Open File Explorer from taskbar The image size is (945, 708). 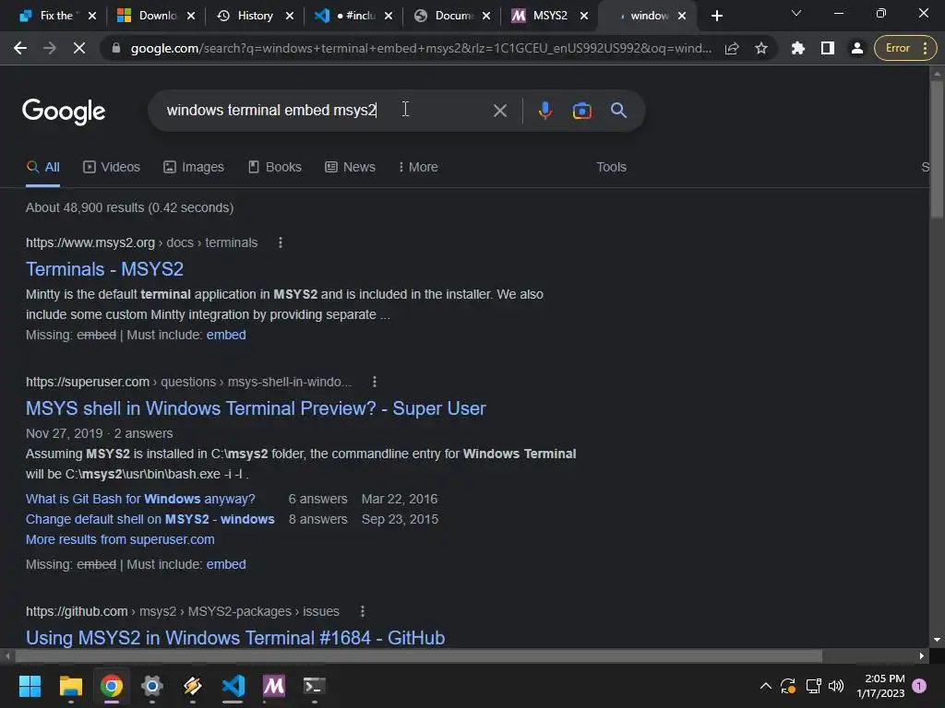click(70, 686)
